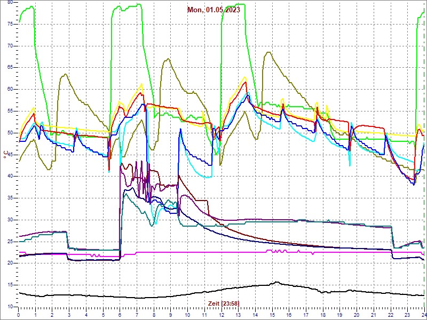Viewport: 427px width, 320px height.
Task: Select hour 22 on the time axis
Action: click(x=390, y=314)
